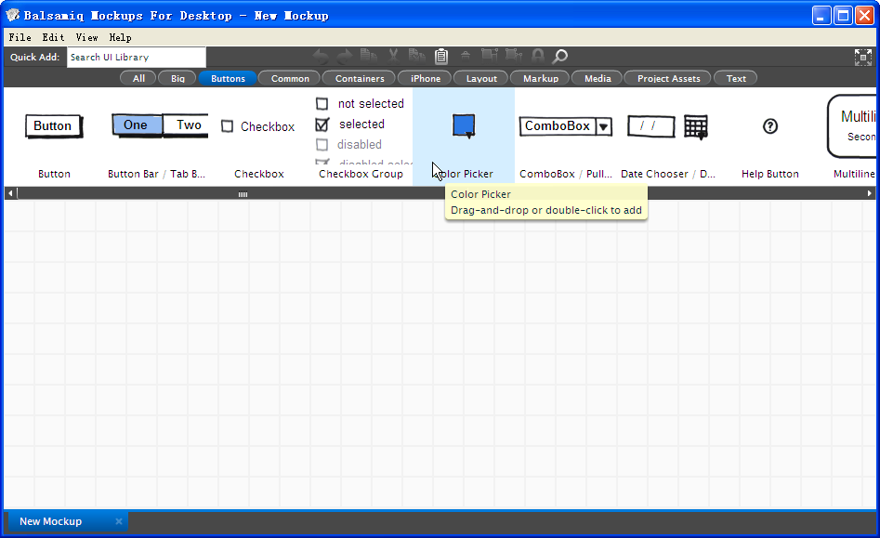
Task: Click the Group toolbar icon
Action: [489, 56]
